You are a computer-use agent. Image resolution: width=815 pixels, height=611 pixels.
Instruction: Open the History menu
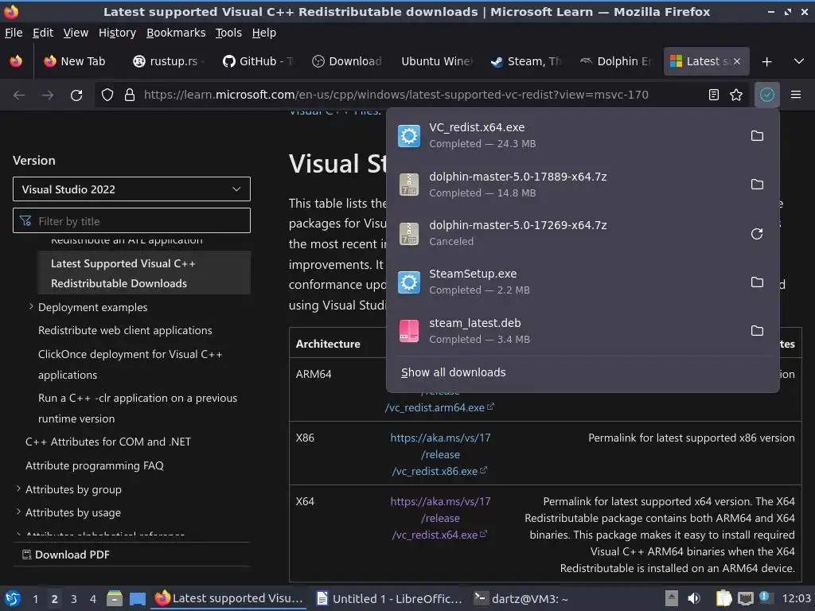click(117, 33)
